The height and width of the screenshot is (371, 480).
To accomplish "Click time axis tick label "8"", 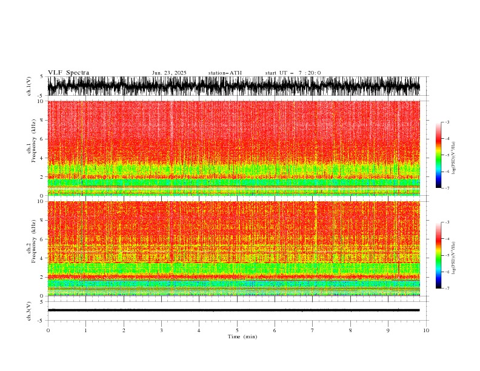I will [350, 330].
